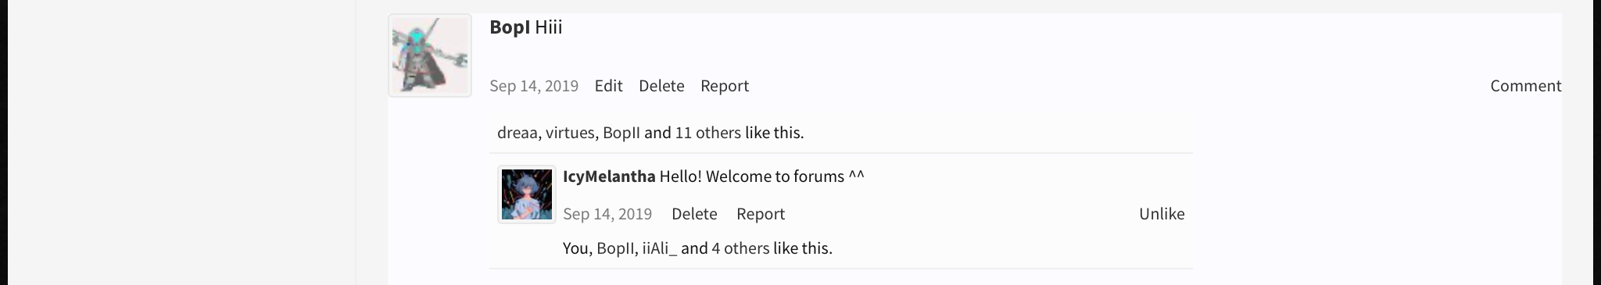This screenshot has height=285, width=1601.
Task: Open dreaa's profile from likes list
Action: pyautogui.click(x=517, y=133)
